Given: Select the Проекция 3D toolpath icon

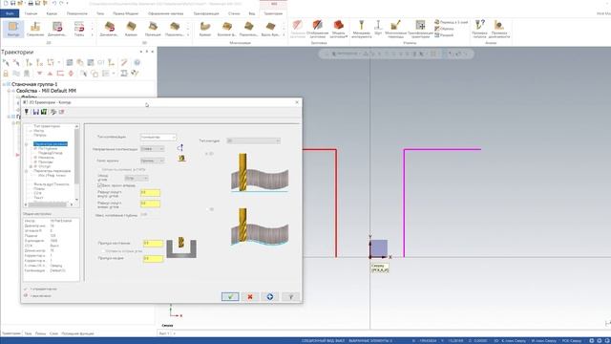Looking at the screenshot, I should coord(153,29).
